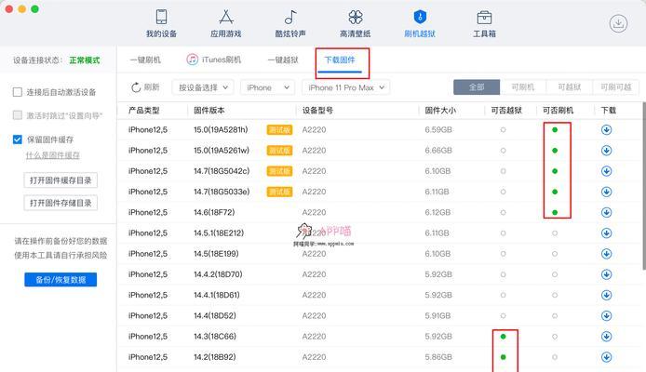646x372 pixels.
Task: Click the 固件版本 column header
Action: coord(209,111)
